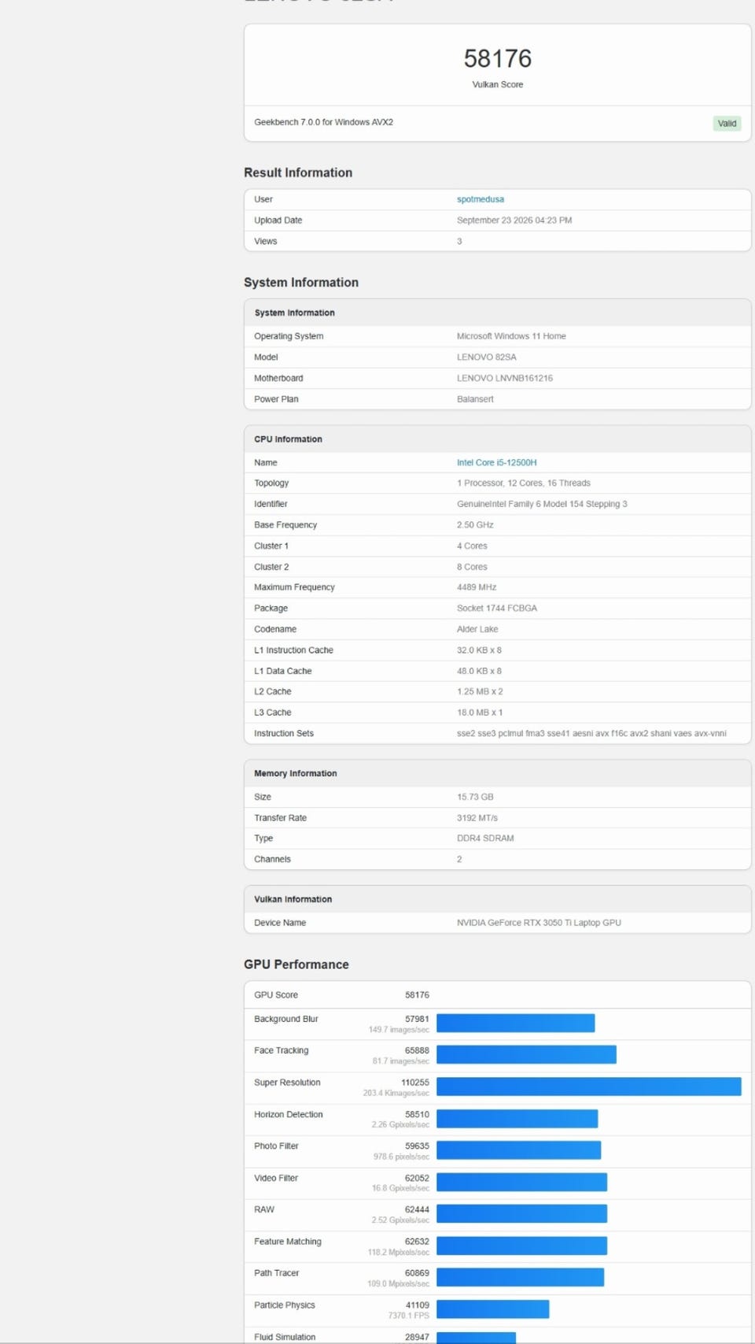Select the Particle Physics score 41109
The image size is (755, 1344).
(x=417, y=1305)
